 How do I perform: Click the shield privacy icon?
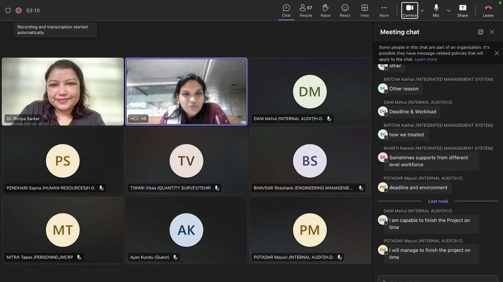(8, 10)
